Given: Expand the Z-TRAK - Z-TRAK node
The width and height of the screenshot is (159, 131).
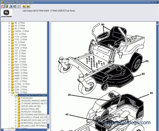Looking at the screenshot, I should (x=9, y=84).
